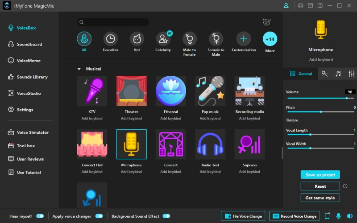
Task: Open the user account profile icon
Action: tap(286, 5)
